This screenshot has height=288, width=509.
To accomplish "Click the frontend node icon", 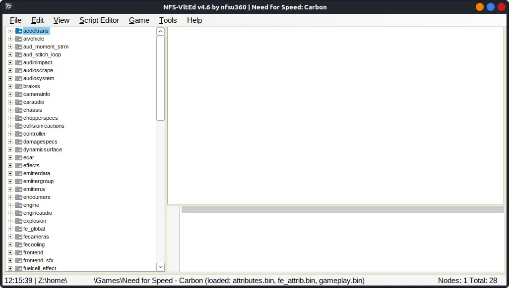I will click(x=19, y=253).
